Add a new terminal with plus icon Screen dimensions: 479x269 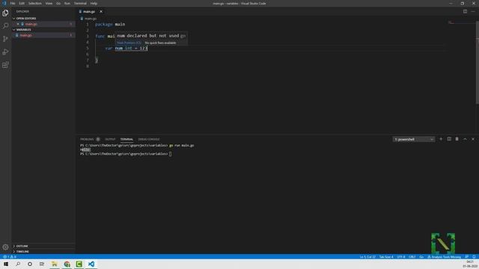click(441, 139)
